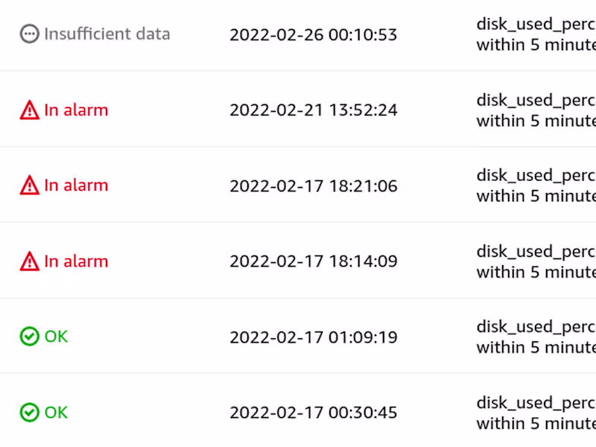Screen dimensions: 596x447
Task: Select In alarm label for 18:14:09 row
Action: (x=76, y=261)
